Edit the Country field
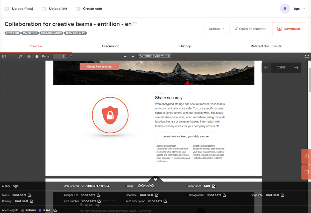Viewport: 311px width, 213px height. 31,201
